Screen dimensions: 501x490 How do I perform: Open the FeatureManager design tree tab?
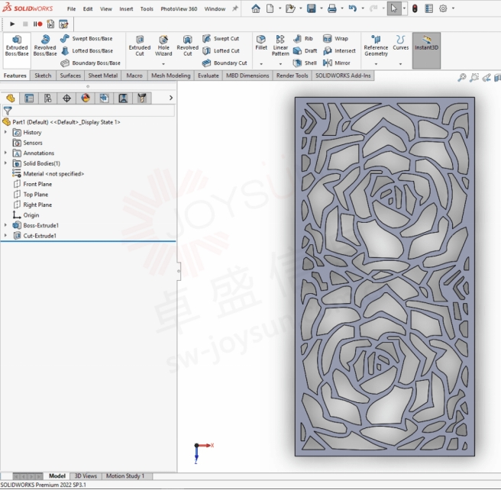click(10, 98)
